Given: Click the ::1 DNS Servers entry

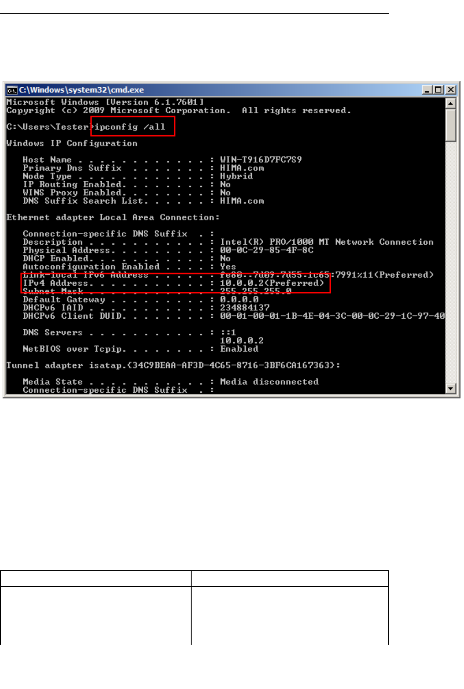Looking at the screenshot, I should coord(228,332).
